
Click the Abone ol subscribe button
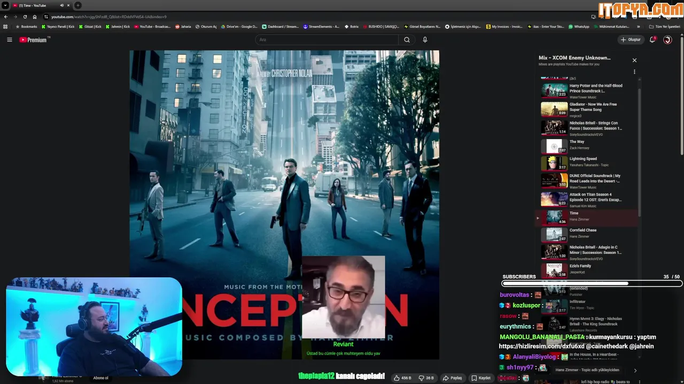100,378
